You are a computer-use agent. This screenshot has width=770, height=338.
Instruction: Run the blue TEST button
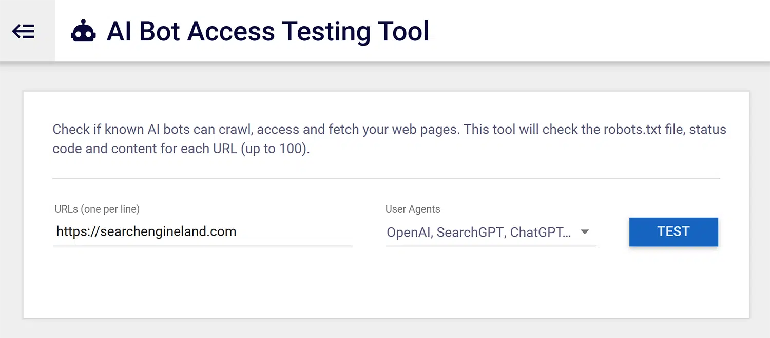point(673,232)
